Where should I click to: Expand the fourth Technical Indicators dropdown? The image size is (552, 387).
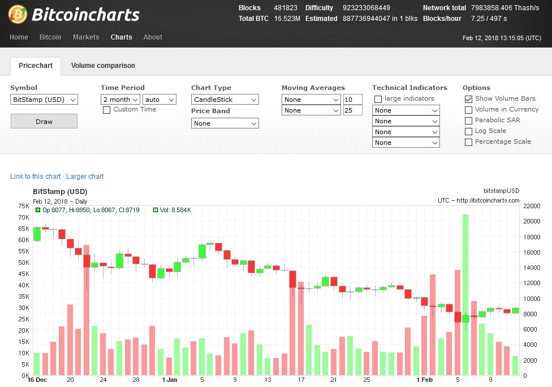pyautogui.click(x=406, y=143)
